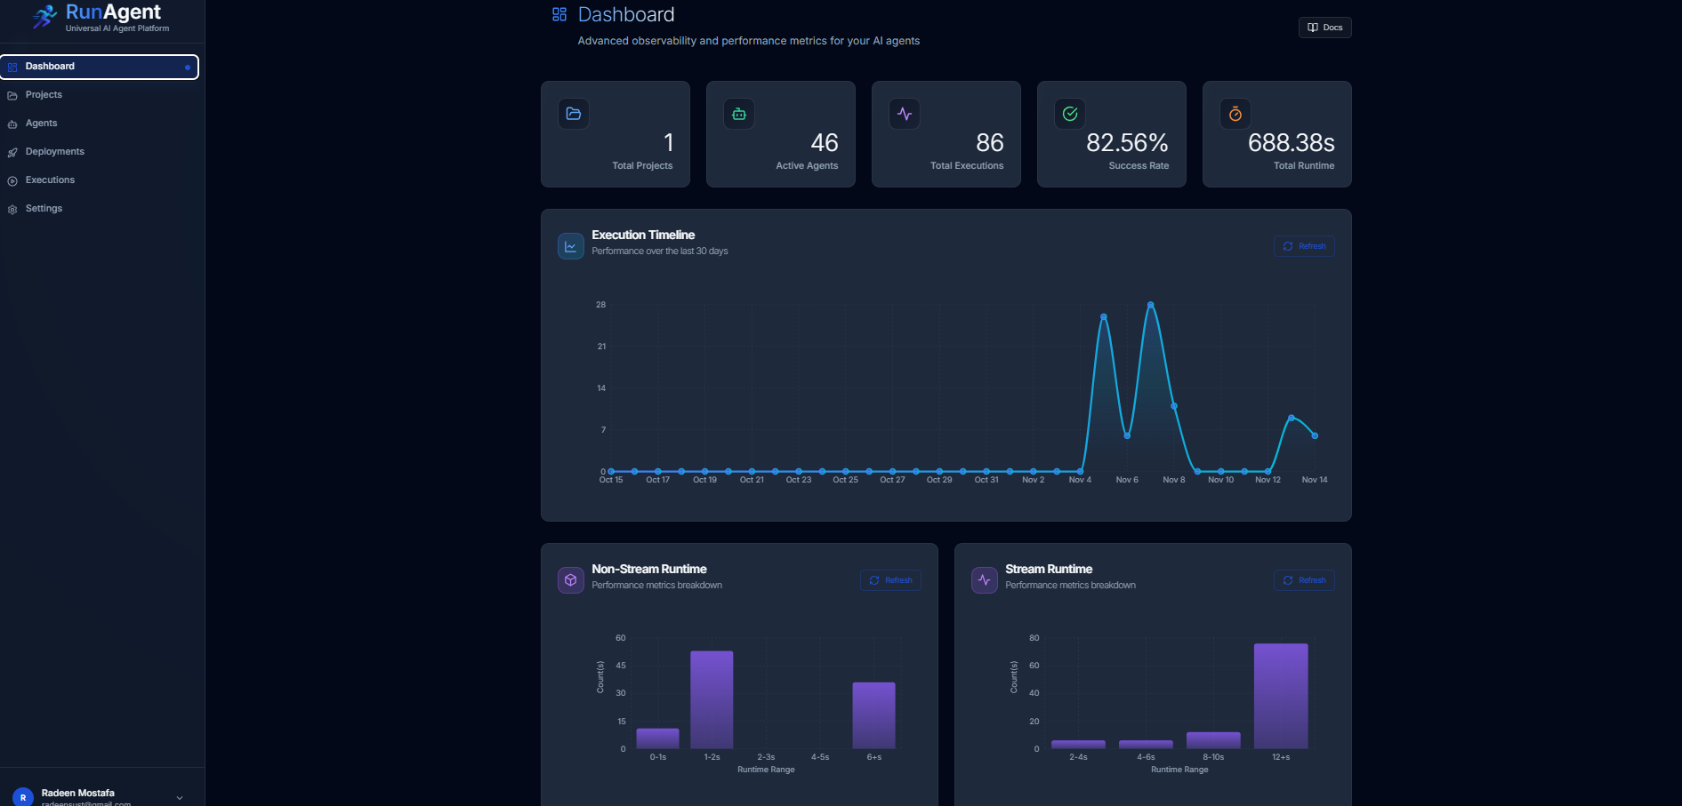
Task: Open the Docs page
Action: click(x=1324, y=27)
